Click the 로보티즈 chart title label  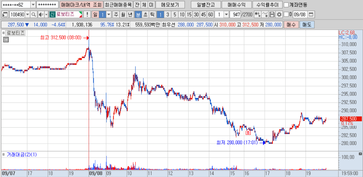click(x=16, y=33)
